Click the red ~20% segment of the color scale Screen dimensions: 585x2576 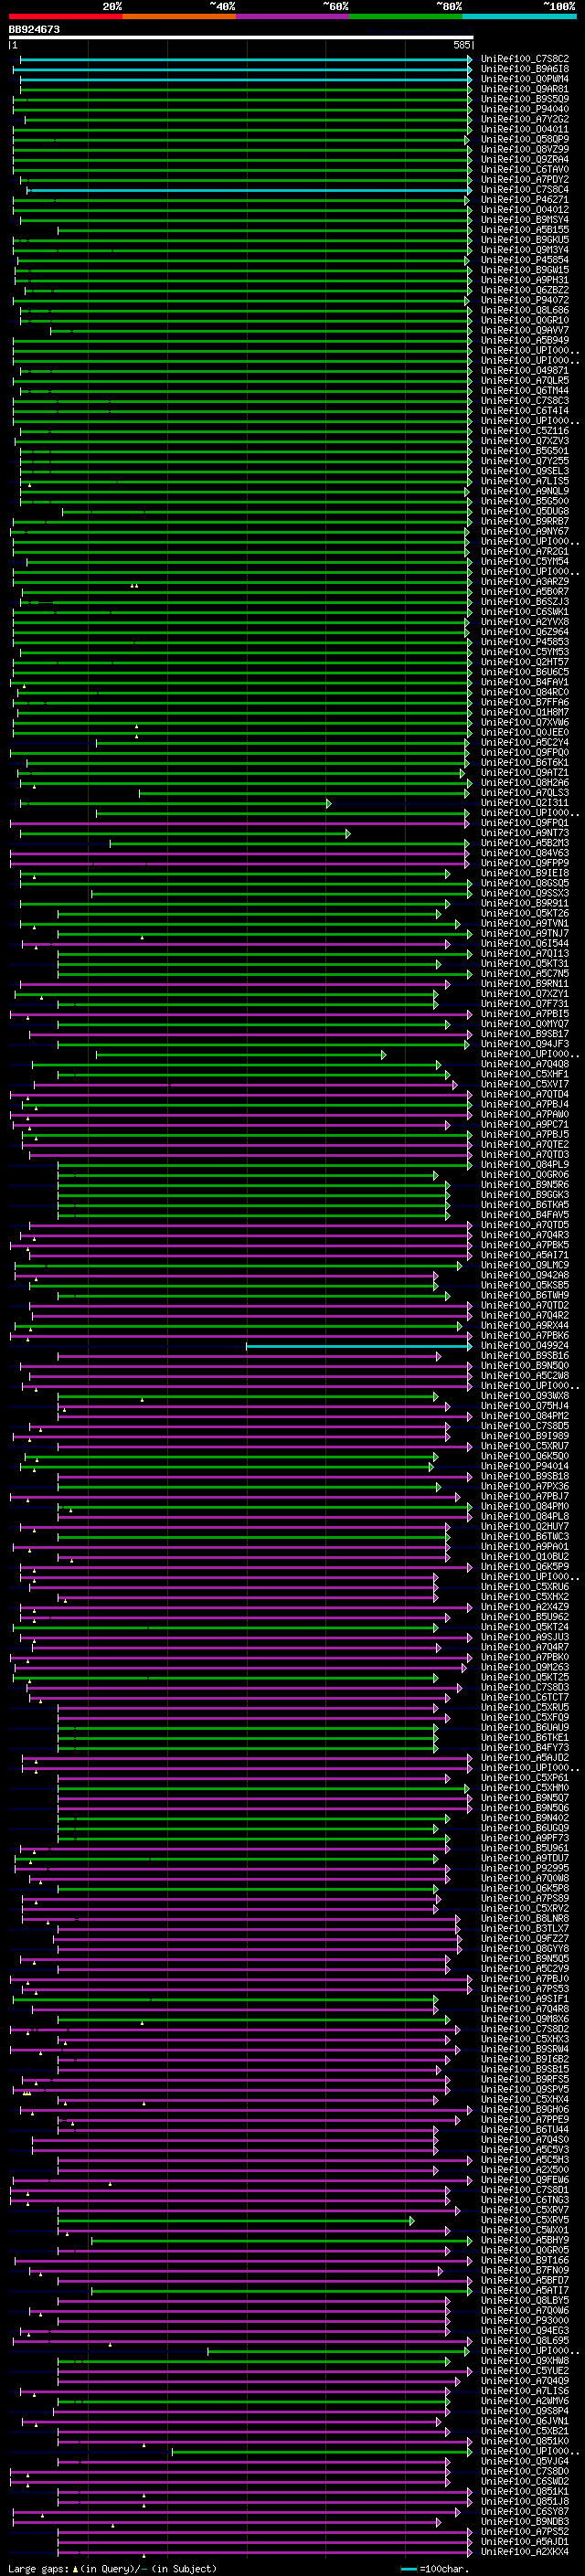[x=66, y=16]
